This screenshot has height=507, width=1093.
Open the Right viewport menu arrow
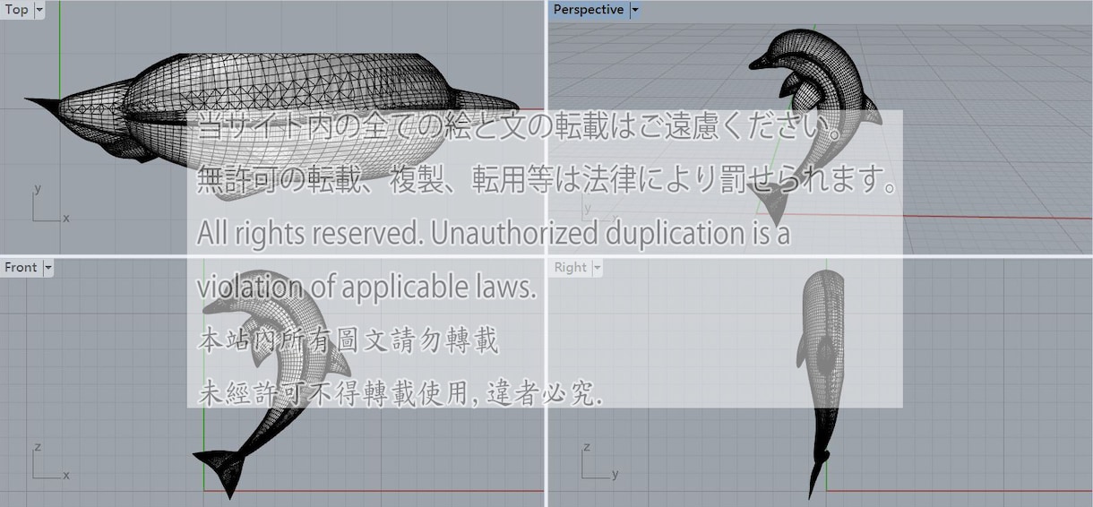(597, 267)
